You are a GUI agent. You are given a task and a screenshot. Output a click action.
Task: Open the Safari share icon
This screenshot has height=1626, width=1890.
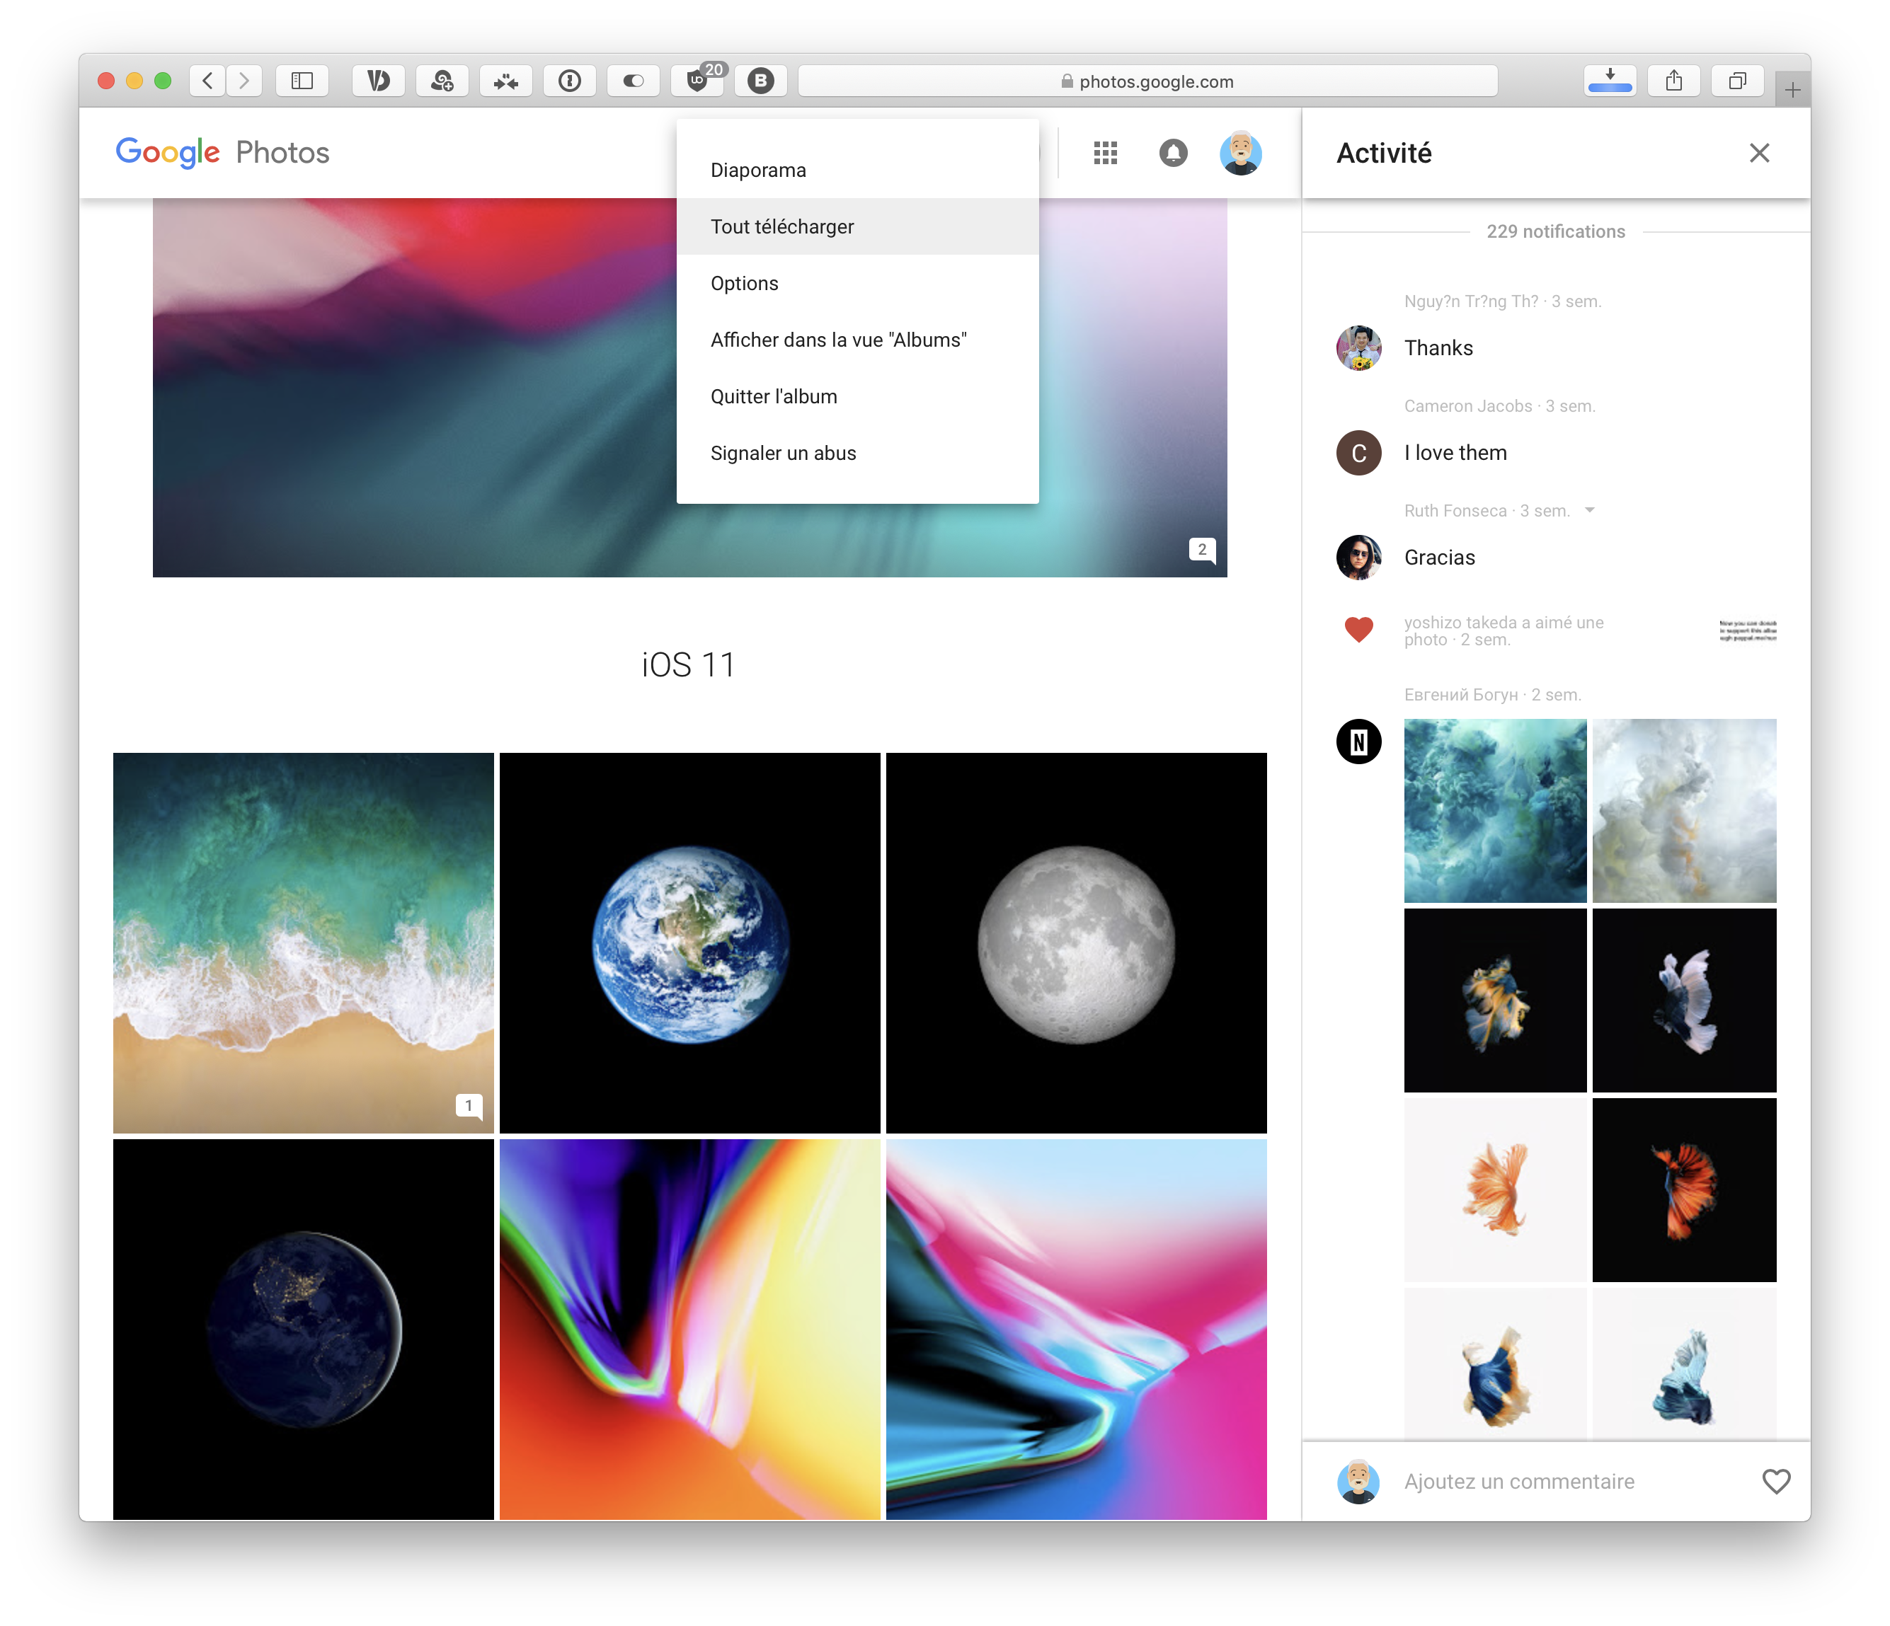click(1674, 81)
